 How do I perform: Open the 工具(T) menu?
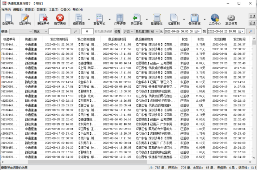[53, 10]
